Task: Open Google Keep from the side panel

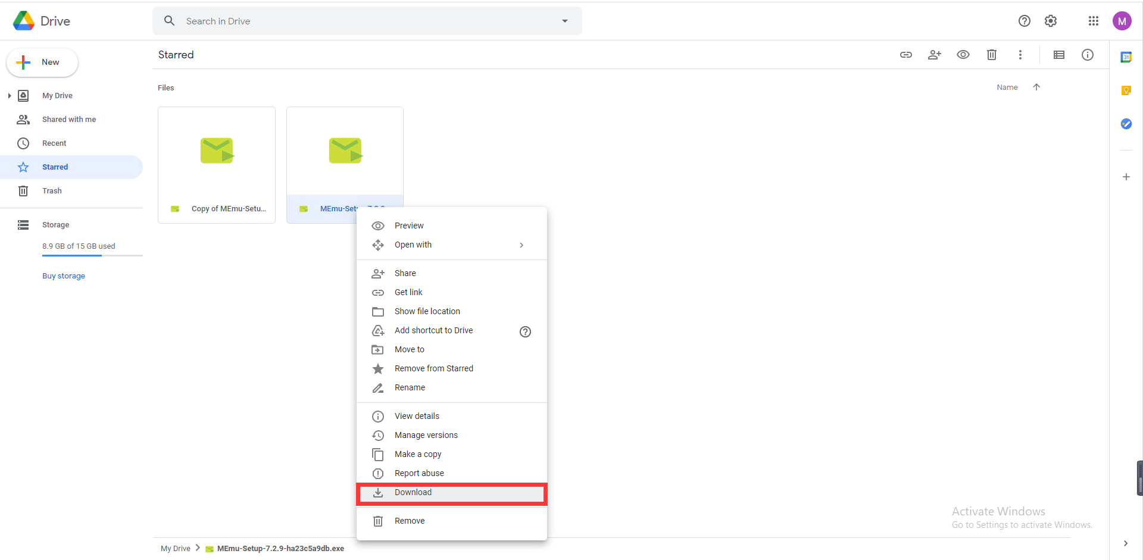Action: pos(1126,90)
